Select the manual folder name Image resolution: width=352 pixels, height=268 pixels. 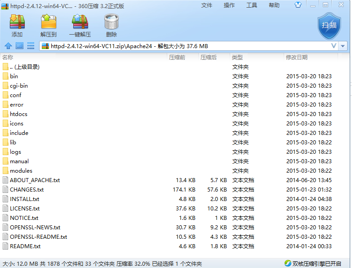[x=19, y=161]
